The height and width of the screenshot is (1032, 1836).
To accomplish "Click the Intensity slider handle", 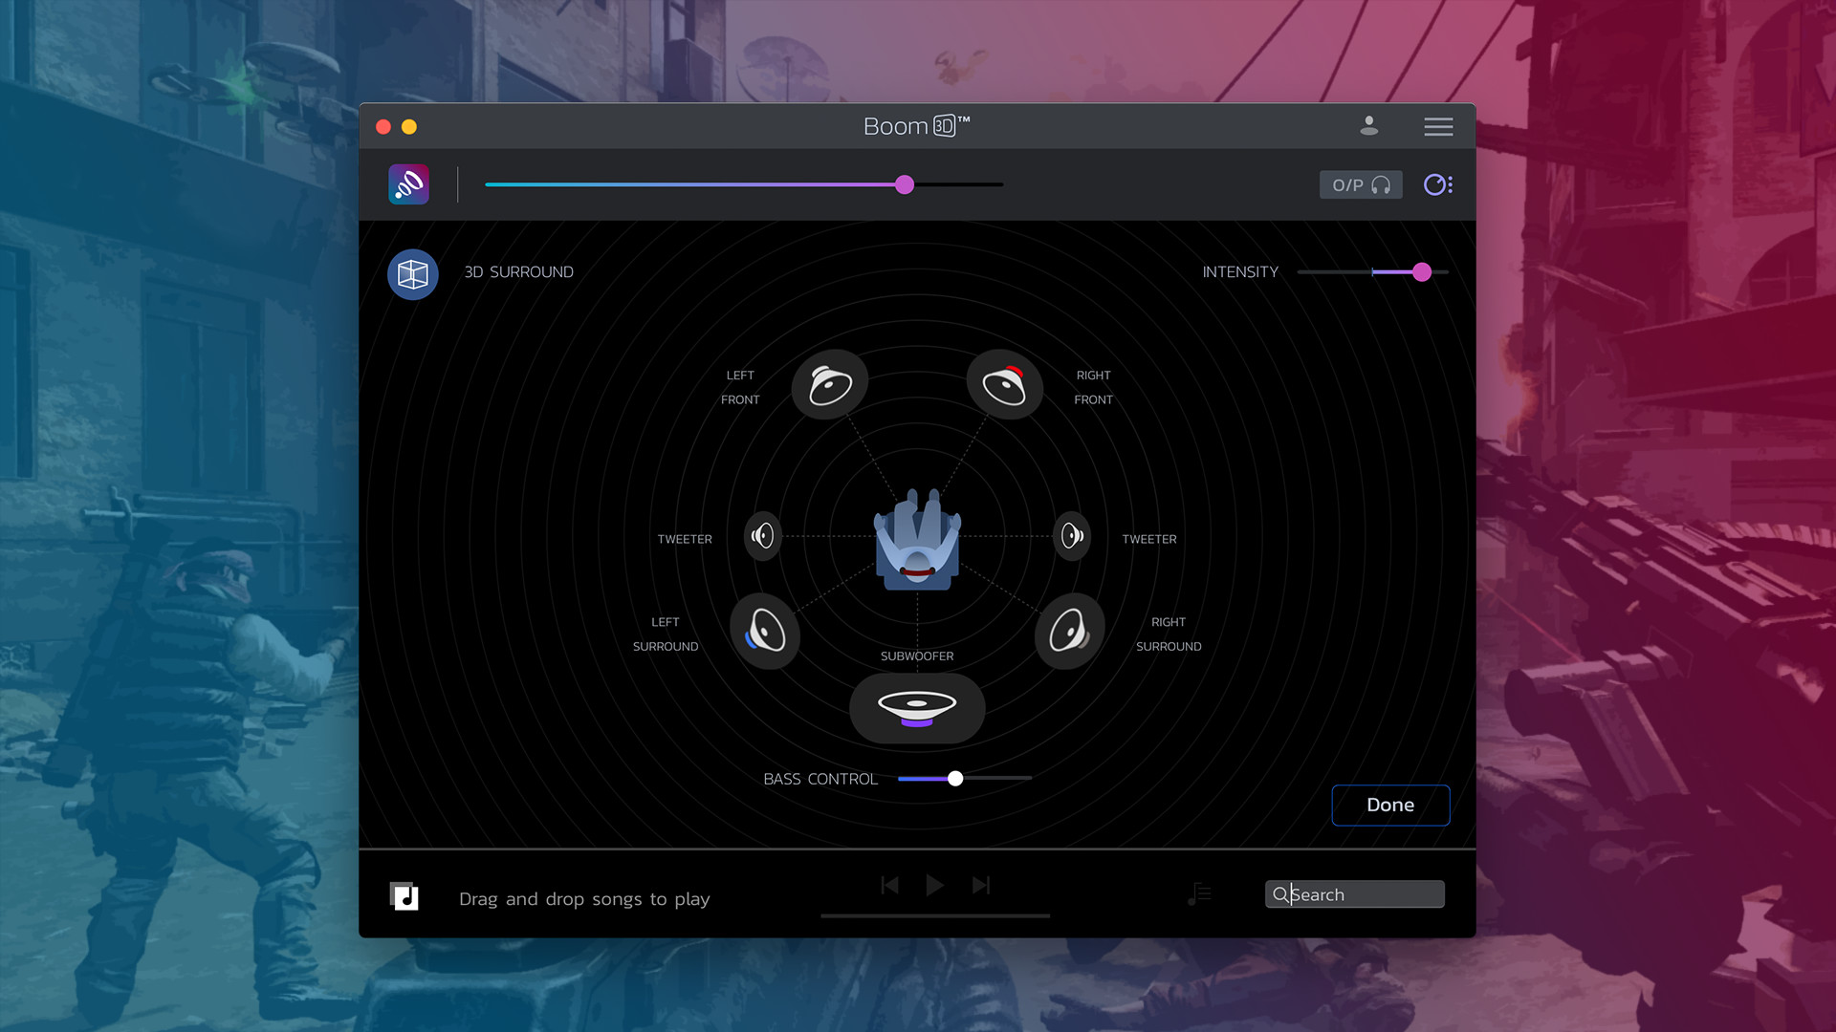I will 1422,272.
